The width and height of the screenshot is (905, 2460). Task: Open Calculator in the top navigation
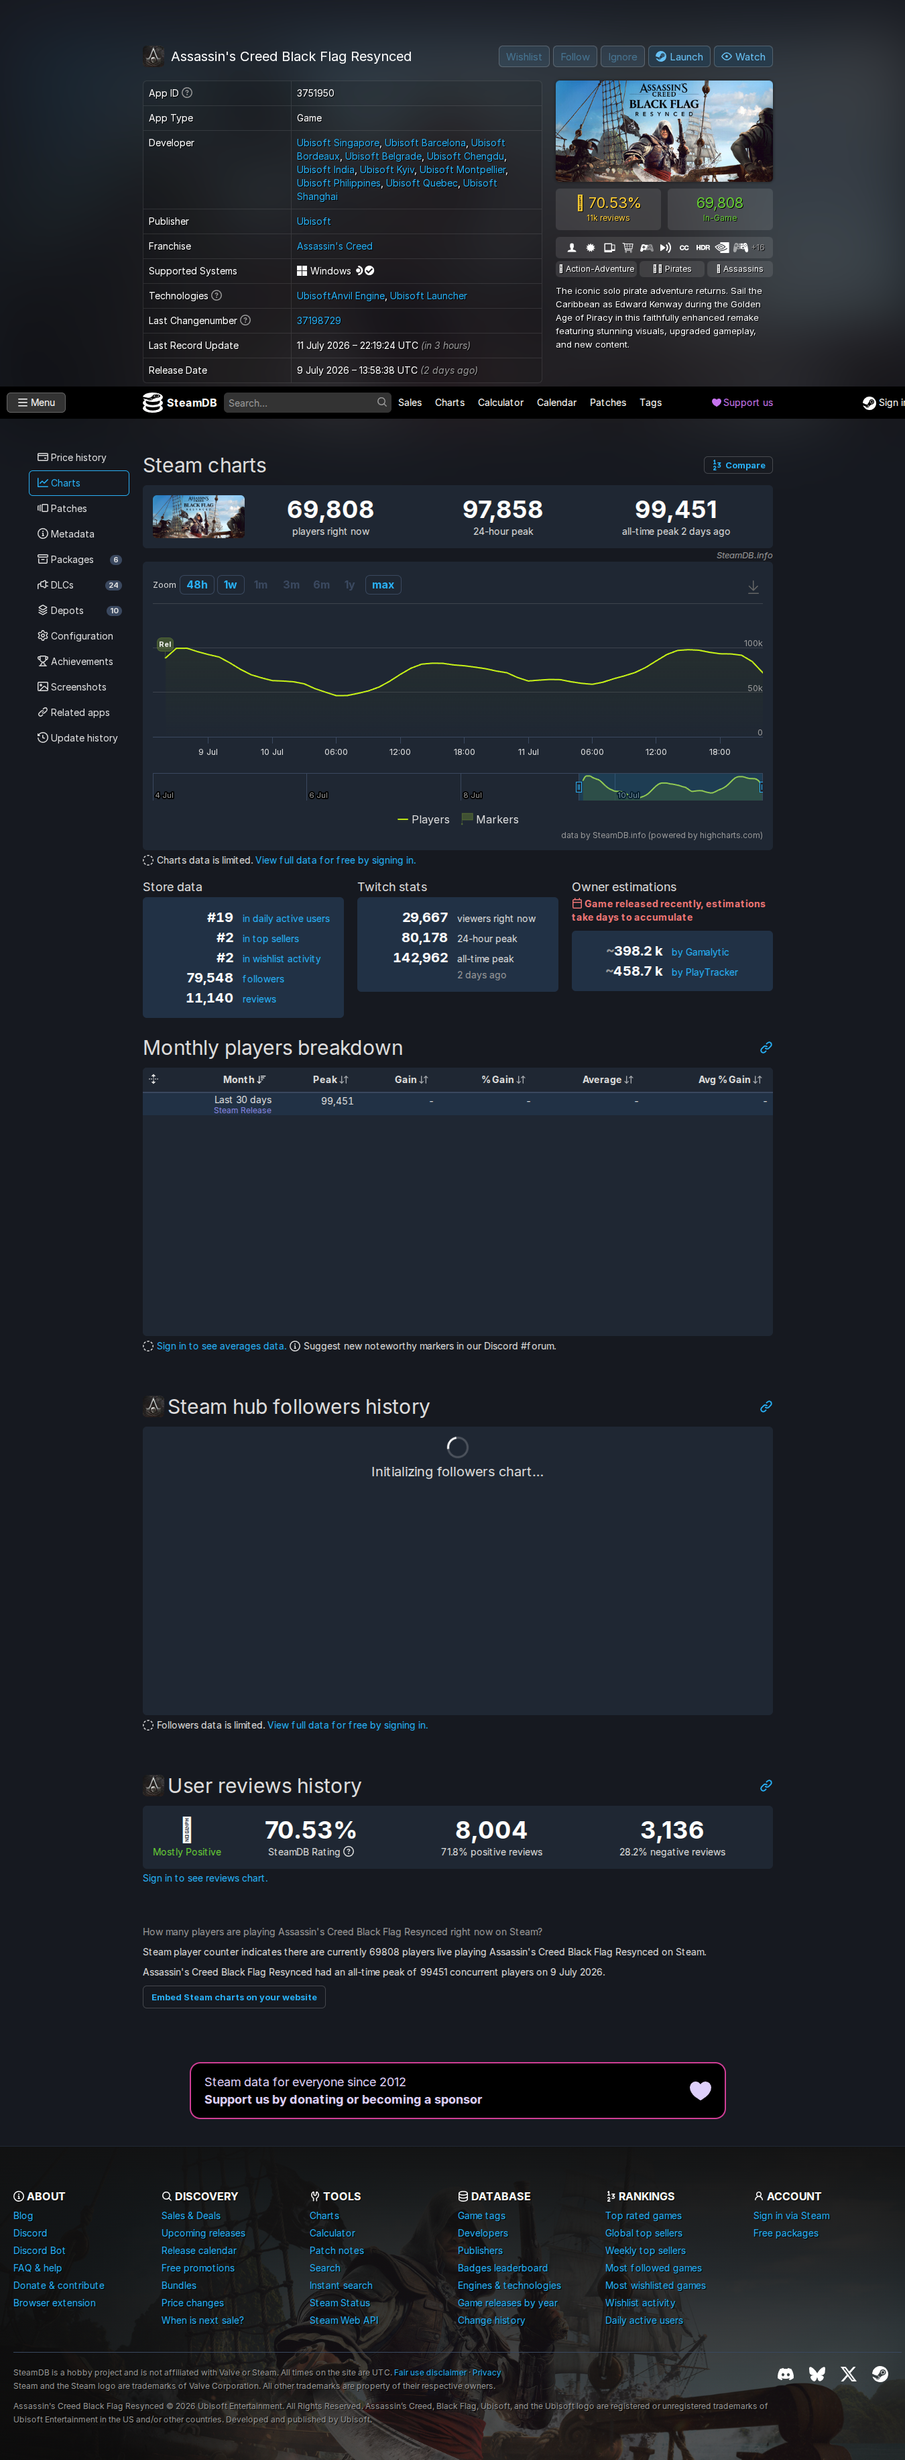tap(501, 402)
